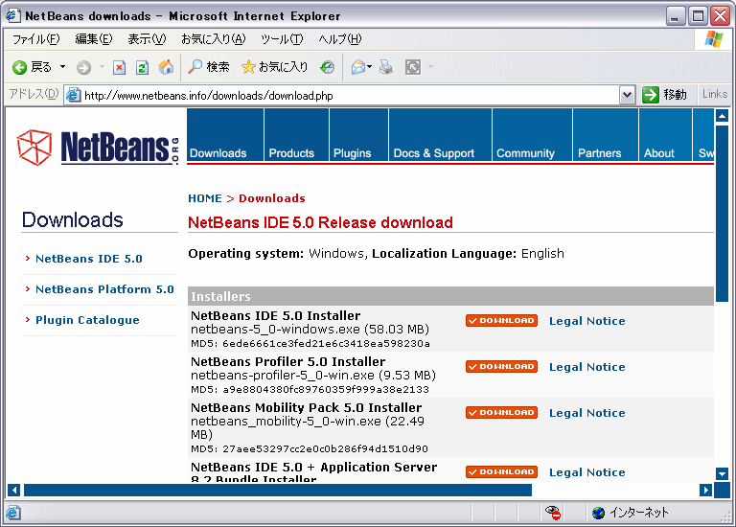Click the vertical scrollbar up arrow
Screen dimensions: 736x527
722,115
